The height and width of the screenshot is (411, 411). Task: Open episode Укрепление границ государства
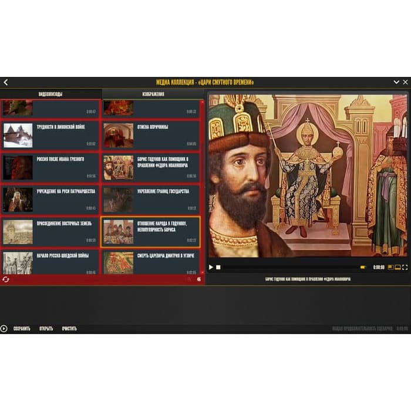150,200
